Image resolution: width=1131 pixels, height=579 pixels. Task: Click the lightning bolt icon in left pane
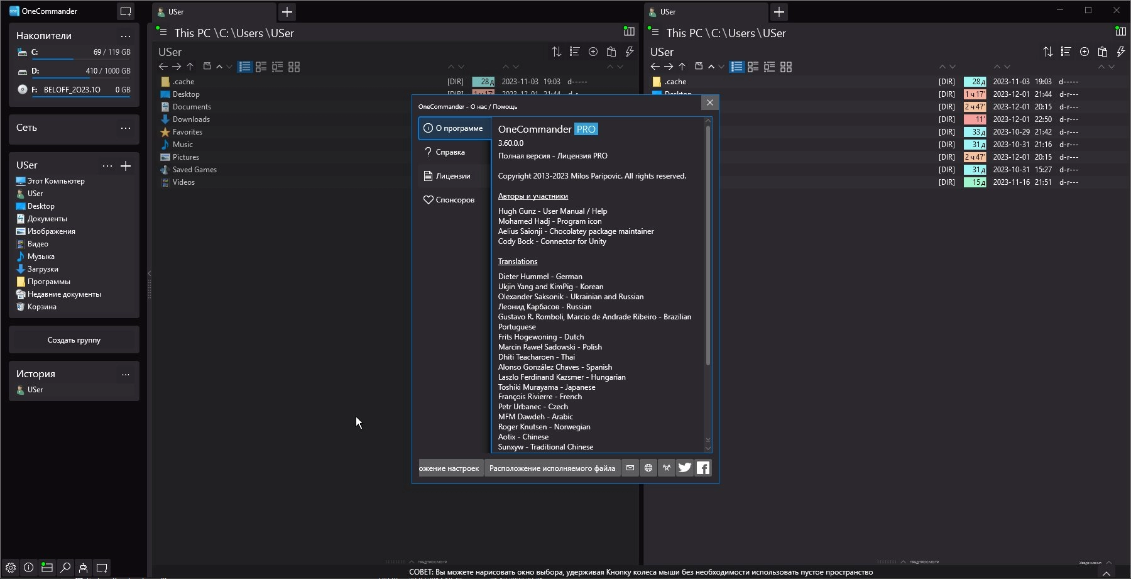coord(629,52)
